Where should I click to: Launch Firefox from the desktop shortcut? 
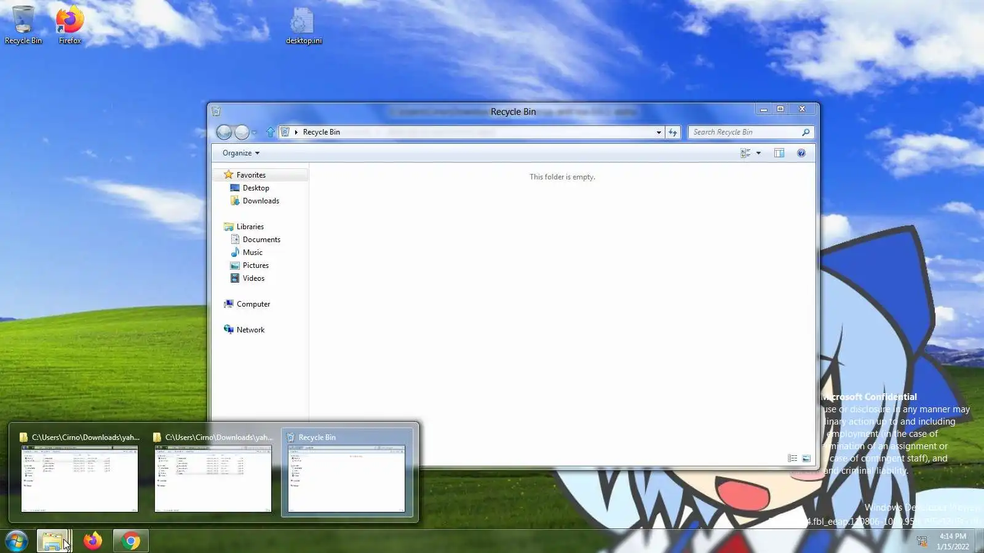[70, 25]
